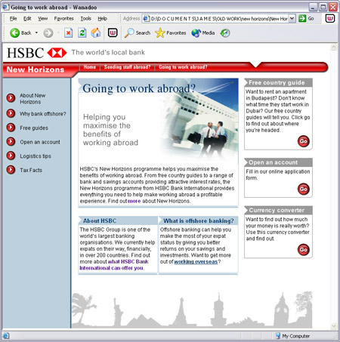
Task: Click the History icon in toolbar
Action: (x=225, y=33)
